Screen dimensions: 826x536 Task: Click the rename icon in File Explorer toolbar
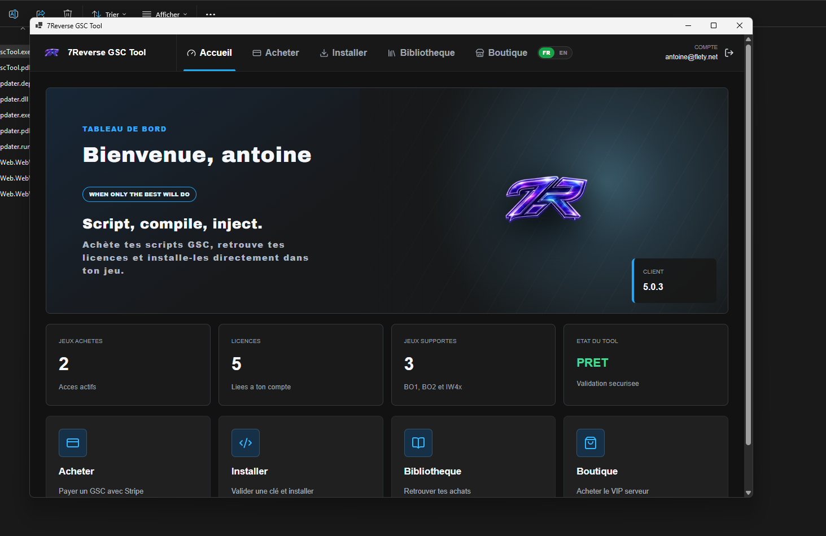pyautogui.click(x=14, y=14)
